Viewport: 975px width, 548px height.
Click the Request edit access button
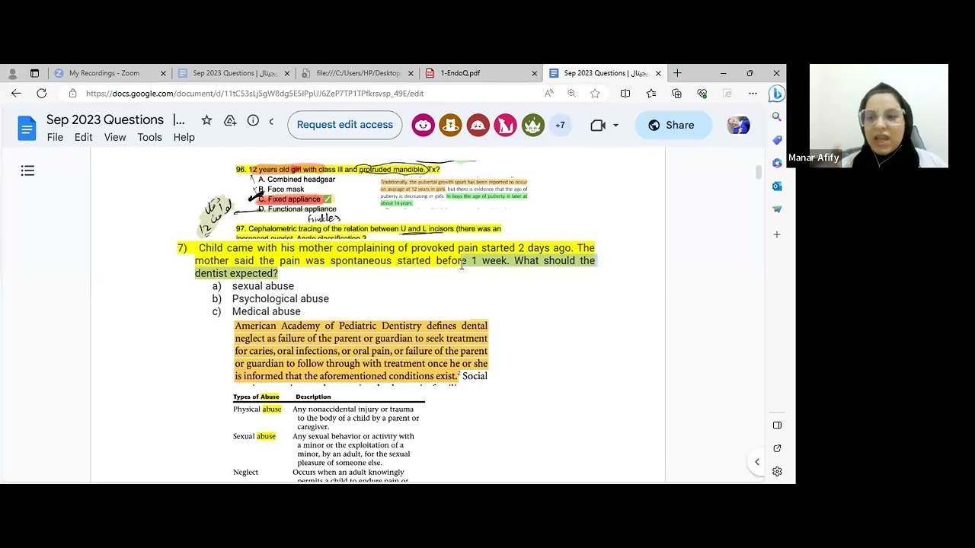coord(345,125)
